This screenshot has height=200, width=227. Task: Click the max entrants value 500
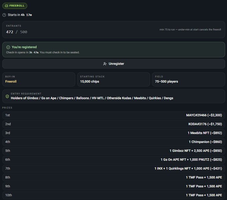click(x=24, y=32)
